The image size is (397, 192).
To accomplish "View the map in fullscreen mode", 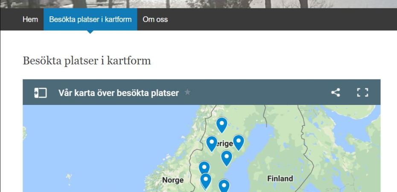I will coord(362,93).
